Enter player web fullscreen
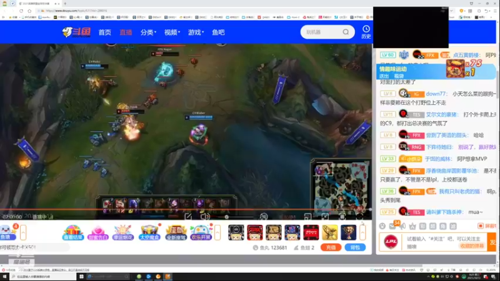 point(342,217)
